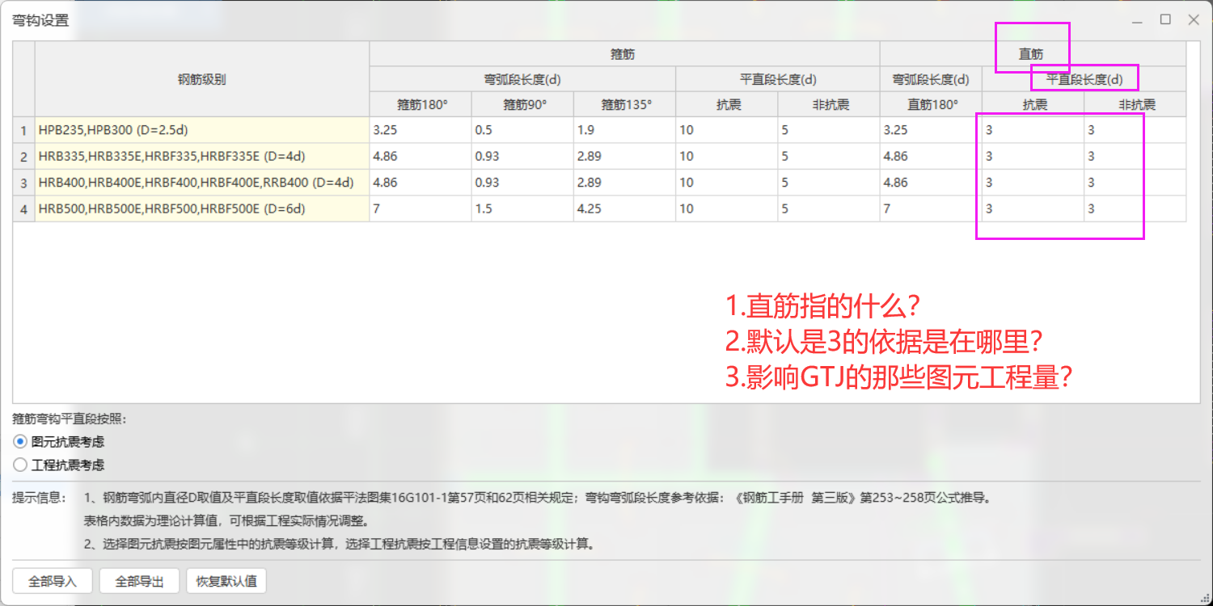Click the 箍筋180° column header

pos(421,104)
